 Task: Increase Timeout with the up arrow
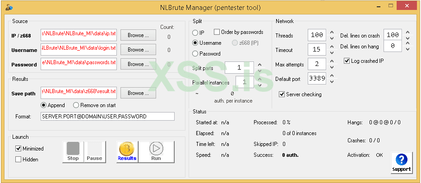[x=332, y=47]
